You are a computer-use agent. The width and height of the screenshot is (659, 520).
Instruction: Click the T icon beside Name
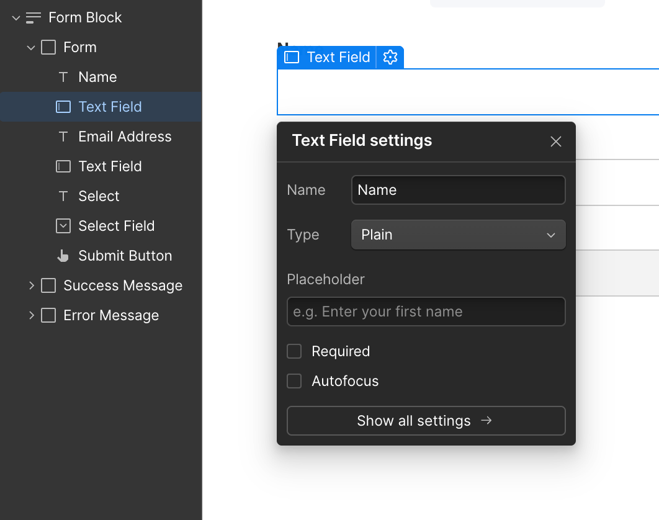click(x=63, y=77)
